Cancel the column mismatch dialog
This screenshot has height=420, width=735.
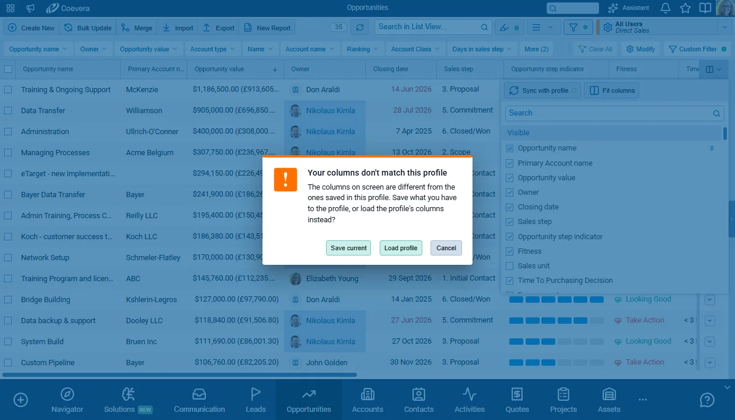tap(446, 248)
